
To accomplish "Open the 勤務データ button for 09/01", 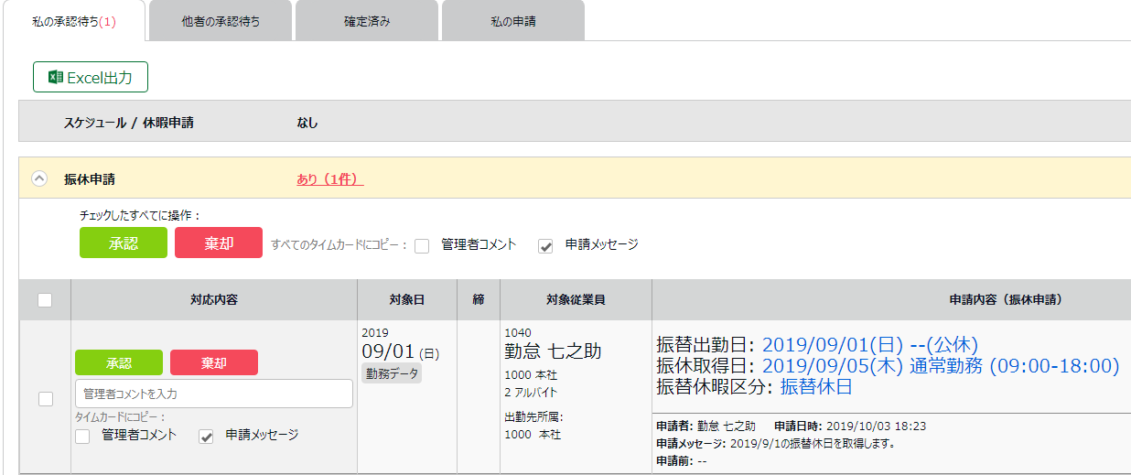I will [392, 373].
